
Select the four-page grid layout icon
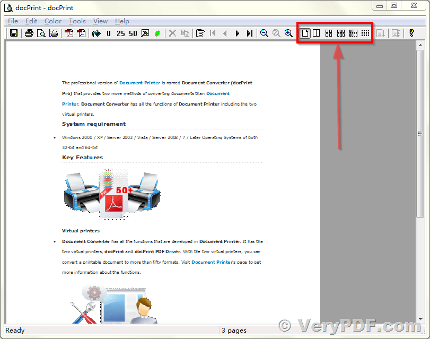[329, 33]
